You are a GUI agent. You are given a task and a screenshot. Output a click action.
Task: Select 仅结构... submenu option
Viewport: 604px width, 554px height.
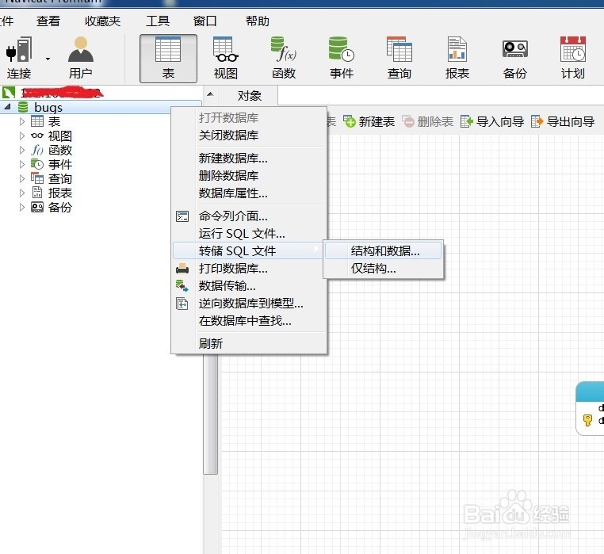pos(384,269)
